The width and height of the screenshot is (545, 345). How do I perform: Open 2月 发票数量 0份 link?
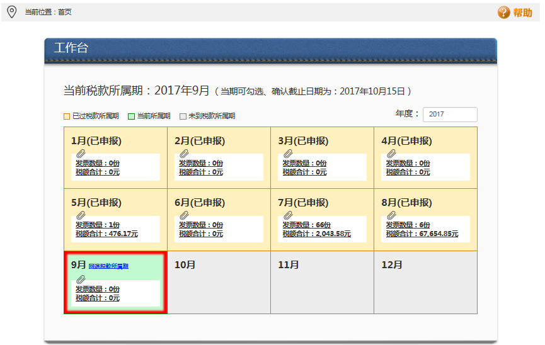[x=201, y=163]
